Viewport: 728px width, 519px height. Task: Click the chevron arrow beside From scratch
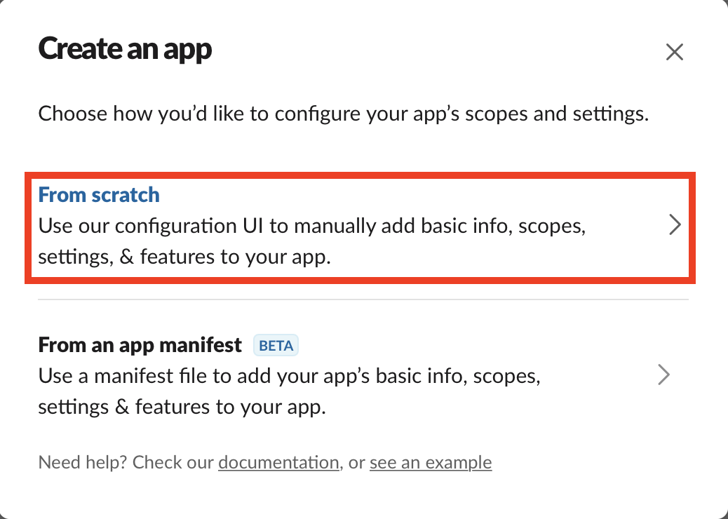[675, 224]
